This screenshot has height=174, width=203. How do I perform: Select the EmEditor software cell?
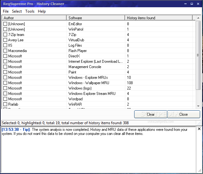pos(75,24)
